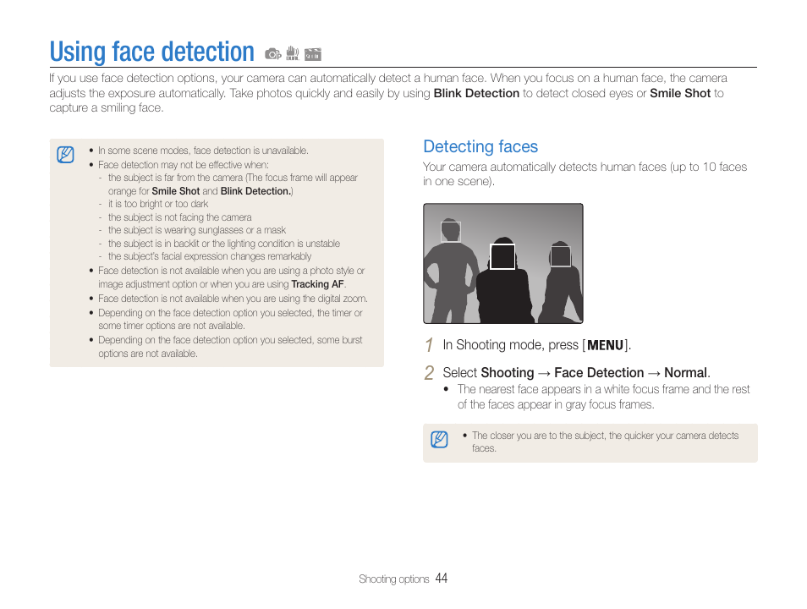
Task: Click 'backlit or the lighting condition' line
Action: 224,244
